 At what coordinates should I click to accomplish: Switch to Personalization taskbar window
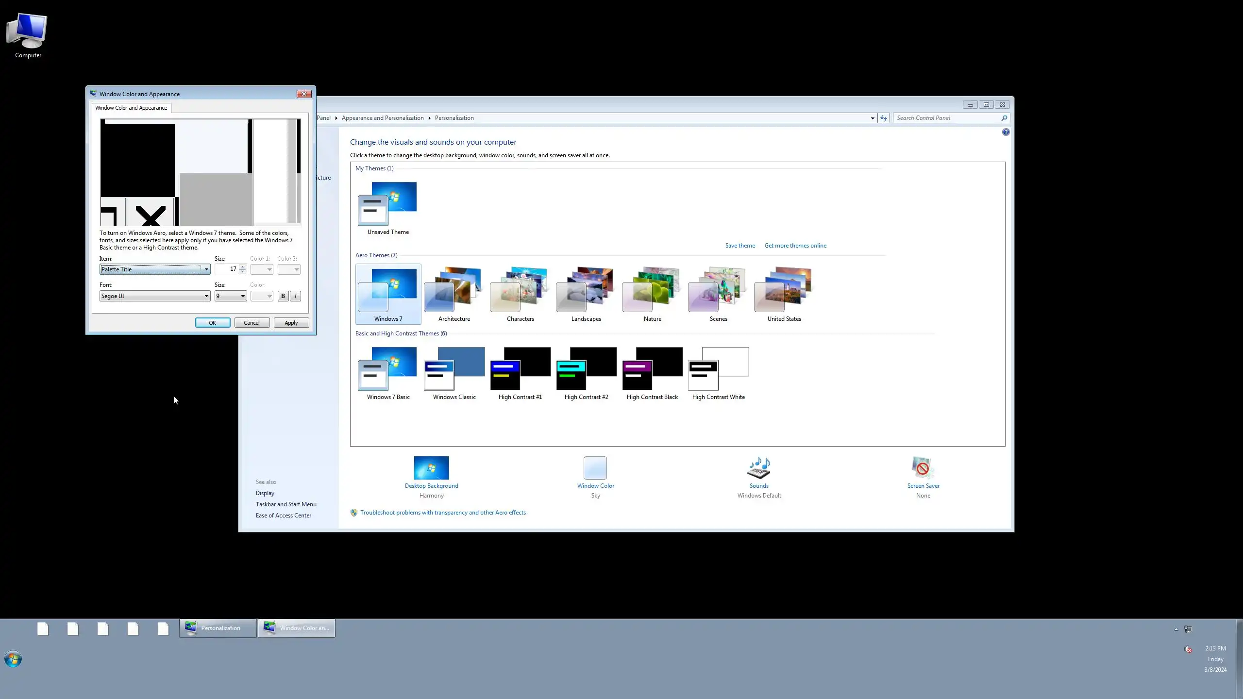click(x=218, y=628)
